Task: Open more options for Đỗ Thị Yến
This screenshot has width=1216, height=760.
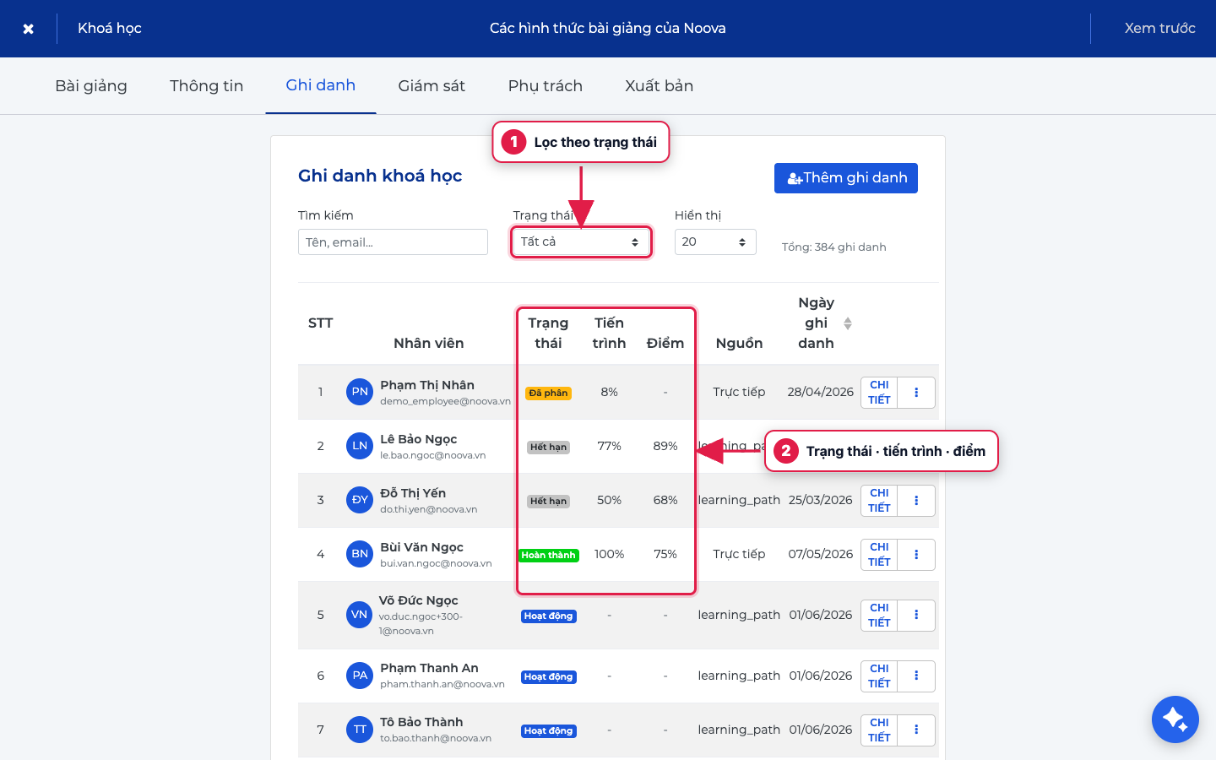Action: click(x=916, y=501)
